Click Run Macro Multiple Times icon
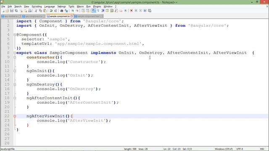Screen dimensions: 269x151 coord(145,10)
